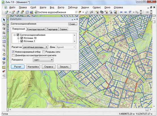
Task: Expand the Источник 10 tree node
Action: [x=18, y=38]
